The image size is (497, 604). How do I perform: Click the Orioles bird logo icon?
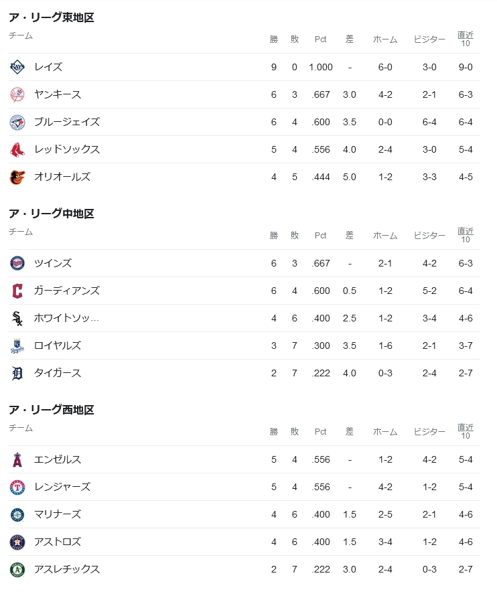point(17,177)
